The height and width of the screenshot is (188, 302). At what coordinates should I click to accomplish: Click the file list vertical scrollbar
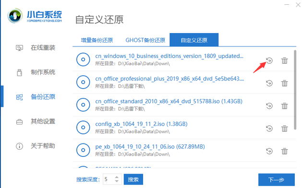point(295,90)
